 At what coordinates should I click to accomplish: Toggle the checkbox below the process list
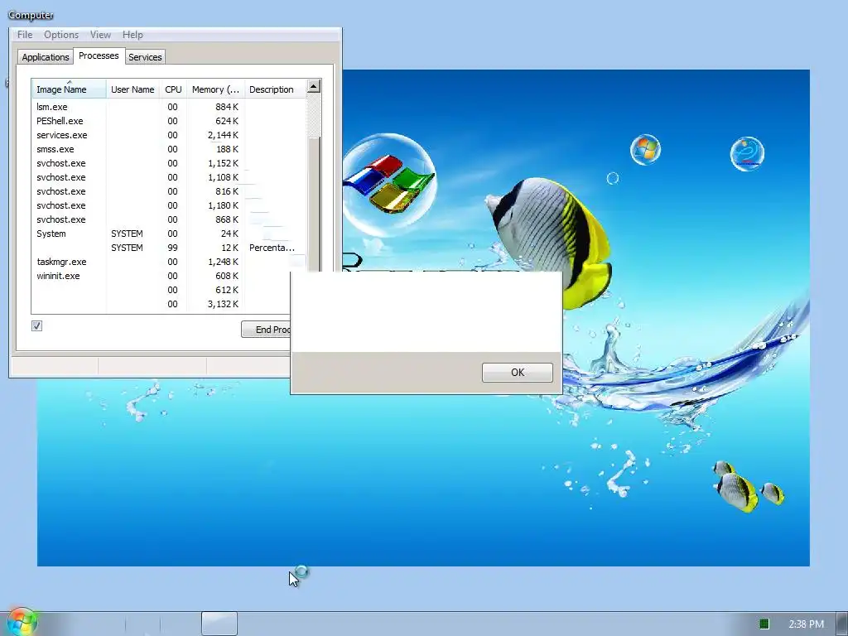[x=36, y=325]
